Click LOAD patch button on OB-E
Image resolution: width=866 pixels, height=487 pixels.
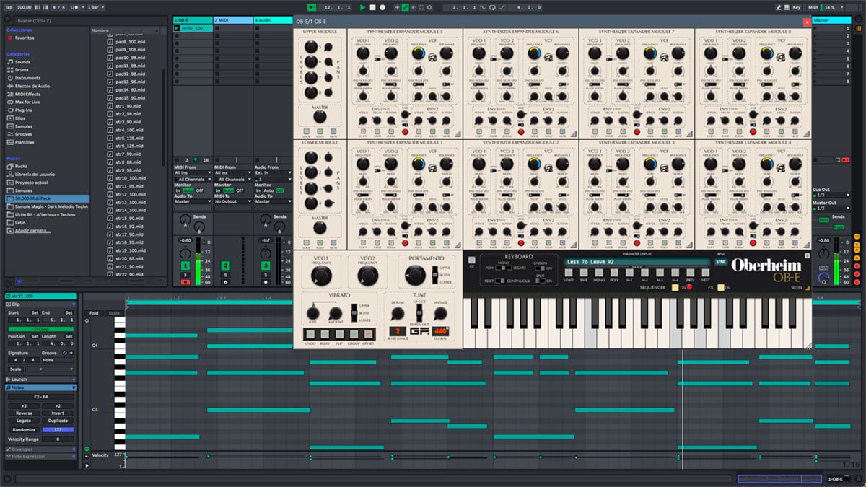pyautogui.click(x=569, y=272)
